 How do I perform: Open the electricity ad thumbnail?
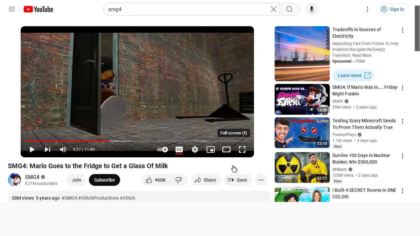(x=302, y=54)
